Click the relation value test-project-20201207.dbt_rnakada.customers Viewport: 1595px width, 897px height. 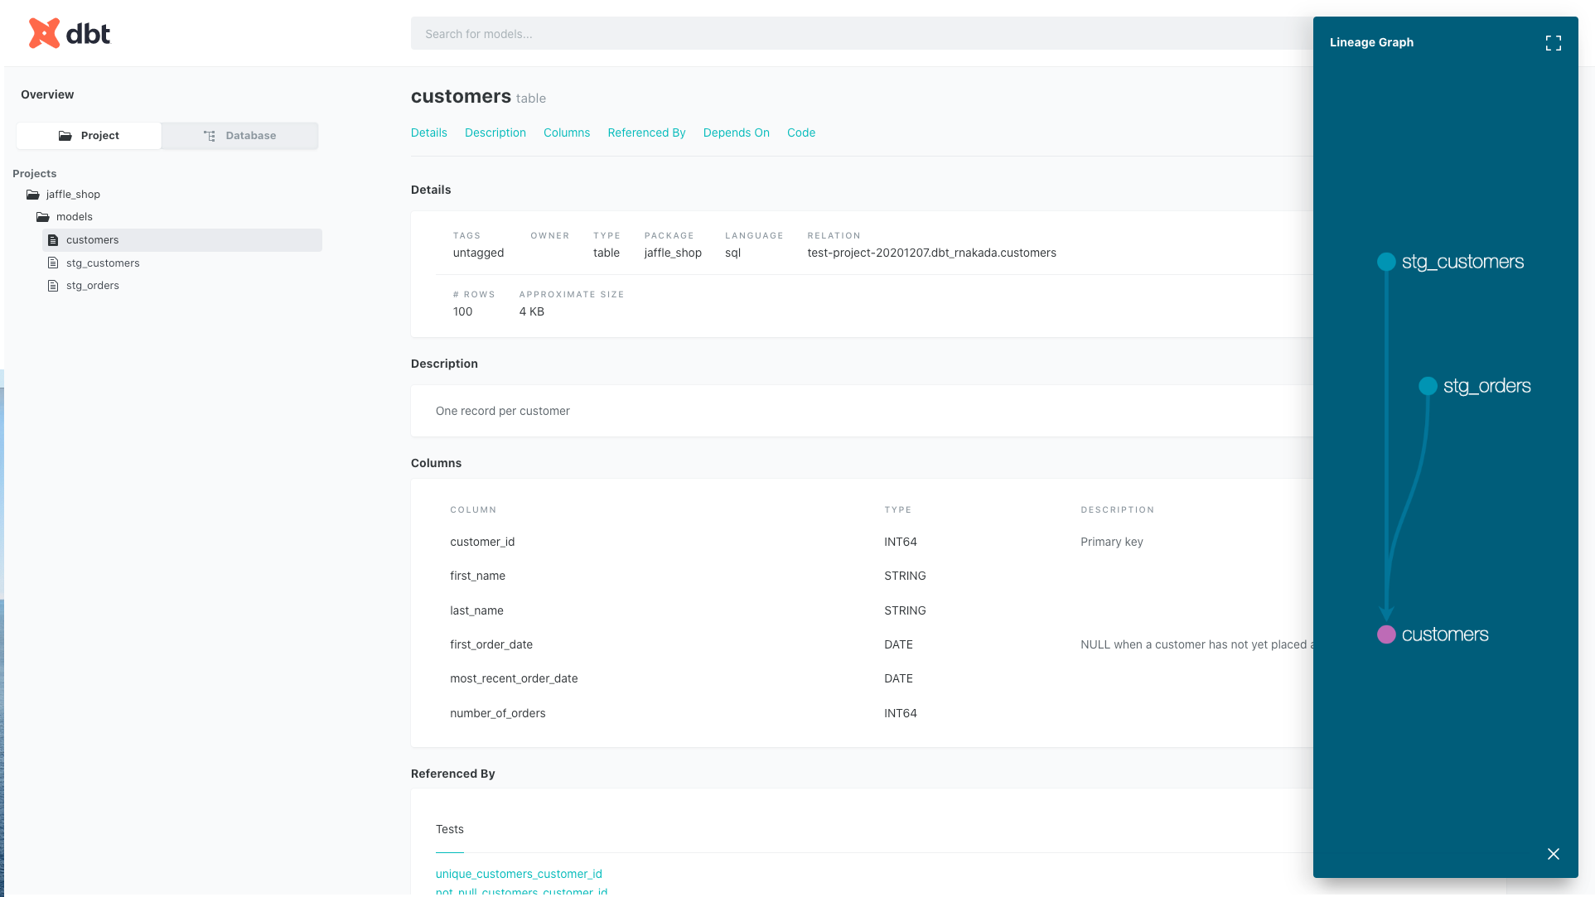[x=931, y=253]
